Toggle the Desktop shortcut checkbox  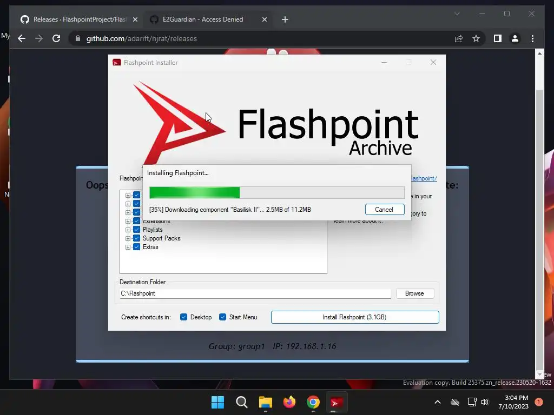pos(183,317)
